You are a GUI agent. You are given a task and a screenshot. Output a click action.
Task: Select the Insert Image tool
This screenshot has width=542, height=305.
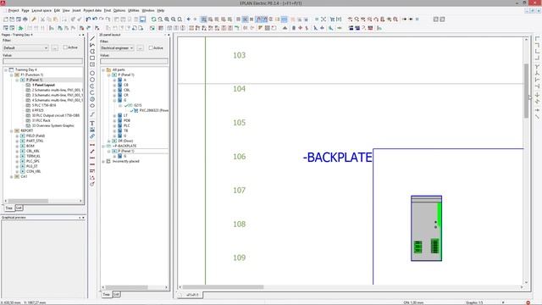coord(92,130)
